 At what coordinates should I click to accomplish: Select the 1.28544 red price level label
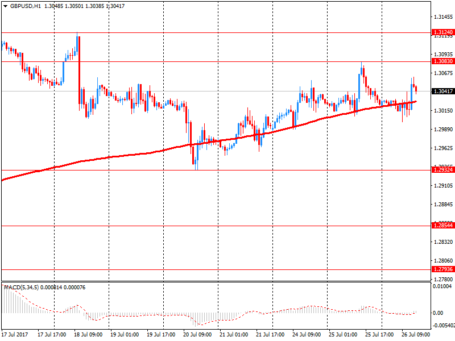[x=443, y=225]
